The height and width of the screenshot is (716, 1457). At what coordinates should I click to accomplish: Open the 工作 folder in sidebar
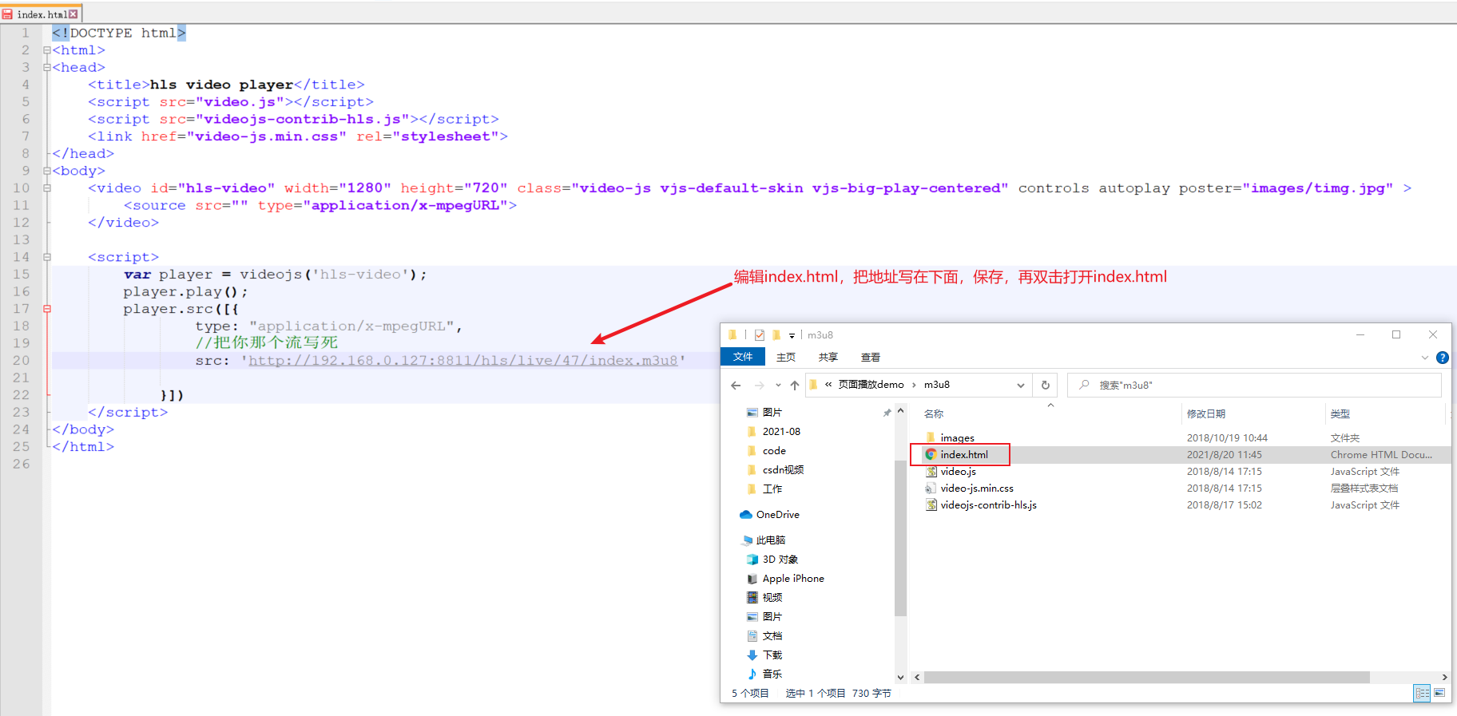[772, 489]
